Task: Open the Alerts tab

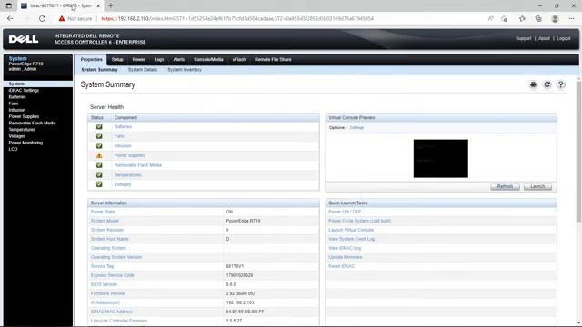Action: pos(178,60)
